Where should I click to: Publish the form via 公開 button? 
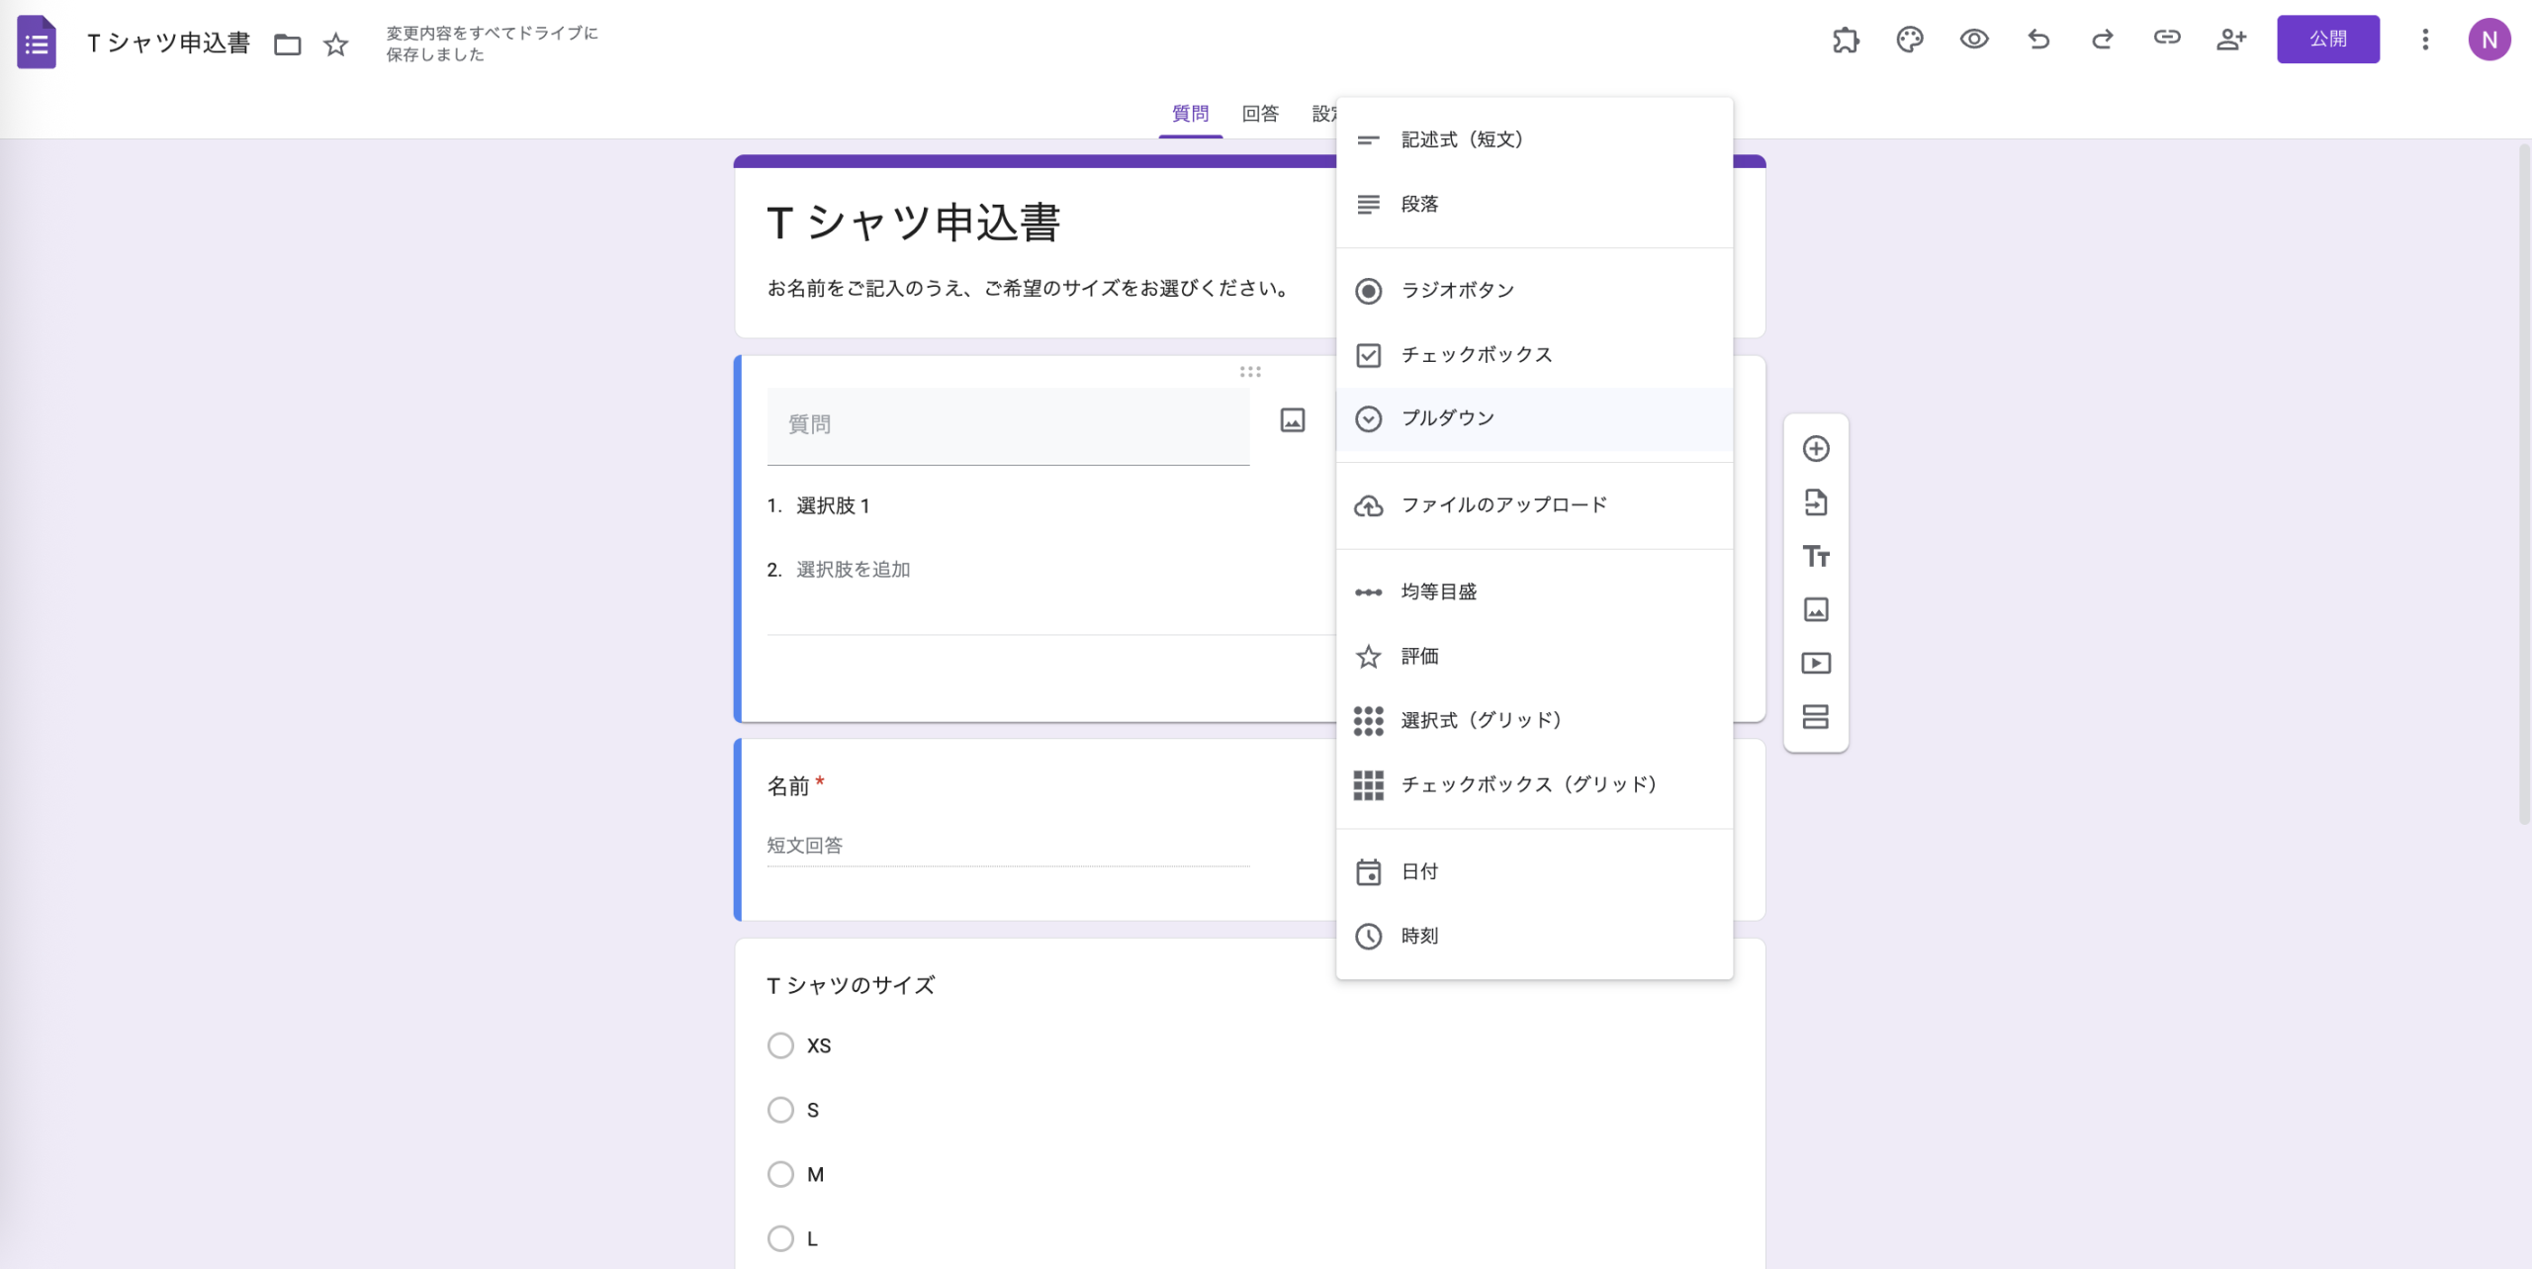(x=2328, y=40)
